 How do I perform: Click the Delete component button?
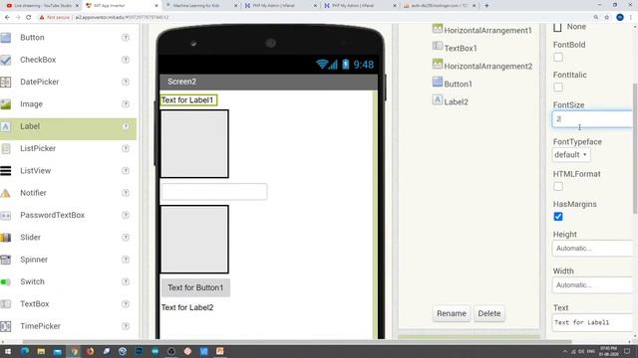coord(489,314)
